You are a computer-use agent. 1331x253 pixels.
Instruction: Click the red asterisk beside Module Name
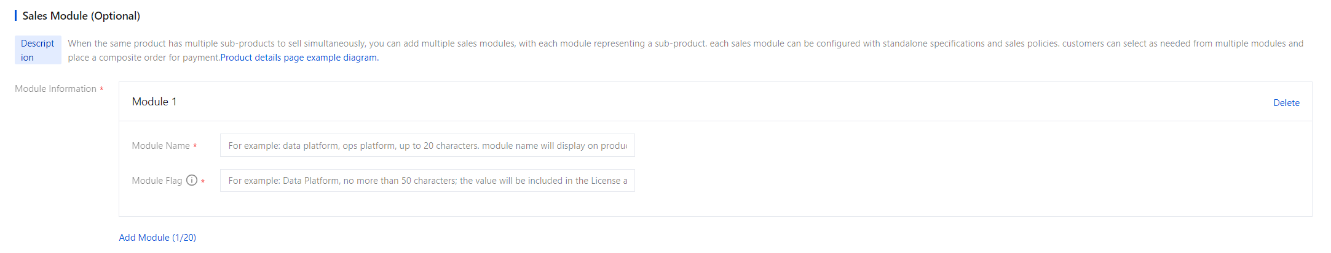195,146
